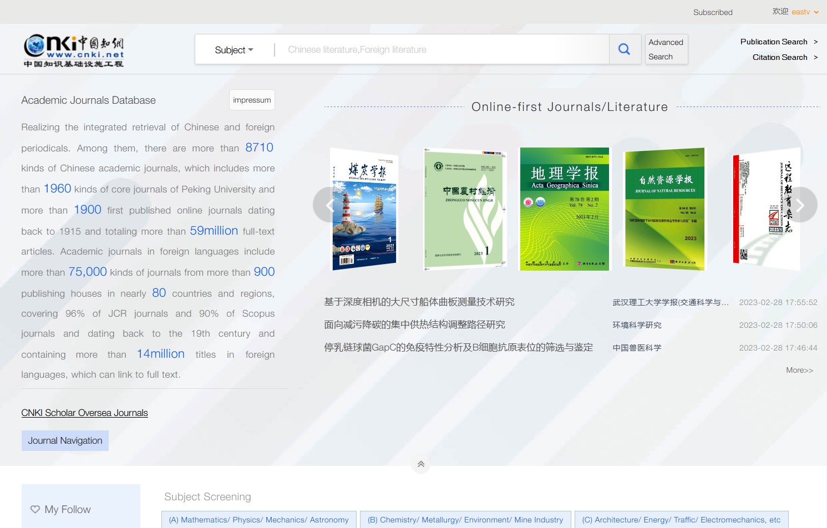The height and width of the screenshot is (528, 827).
Task: Select subject (A) Mathematics/ Physics/ Mechanics/ Astronomy
Action: 259,520
